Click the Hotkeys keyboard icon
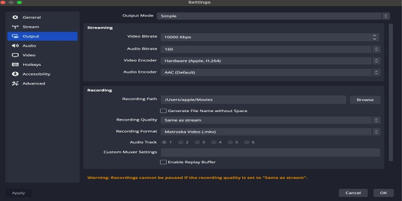This screenshot has height=201, width=402. click(x=15, y=65)
